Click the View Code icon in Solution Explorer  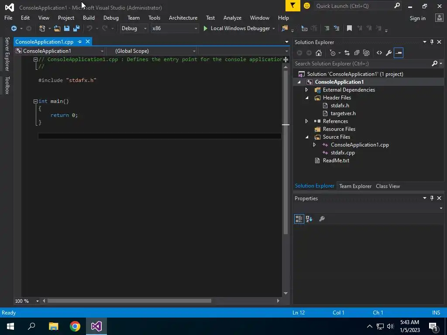[x=379, y=53]
